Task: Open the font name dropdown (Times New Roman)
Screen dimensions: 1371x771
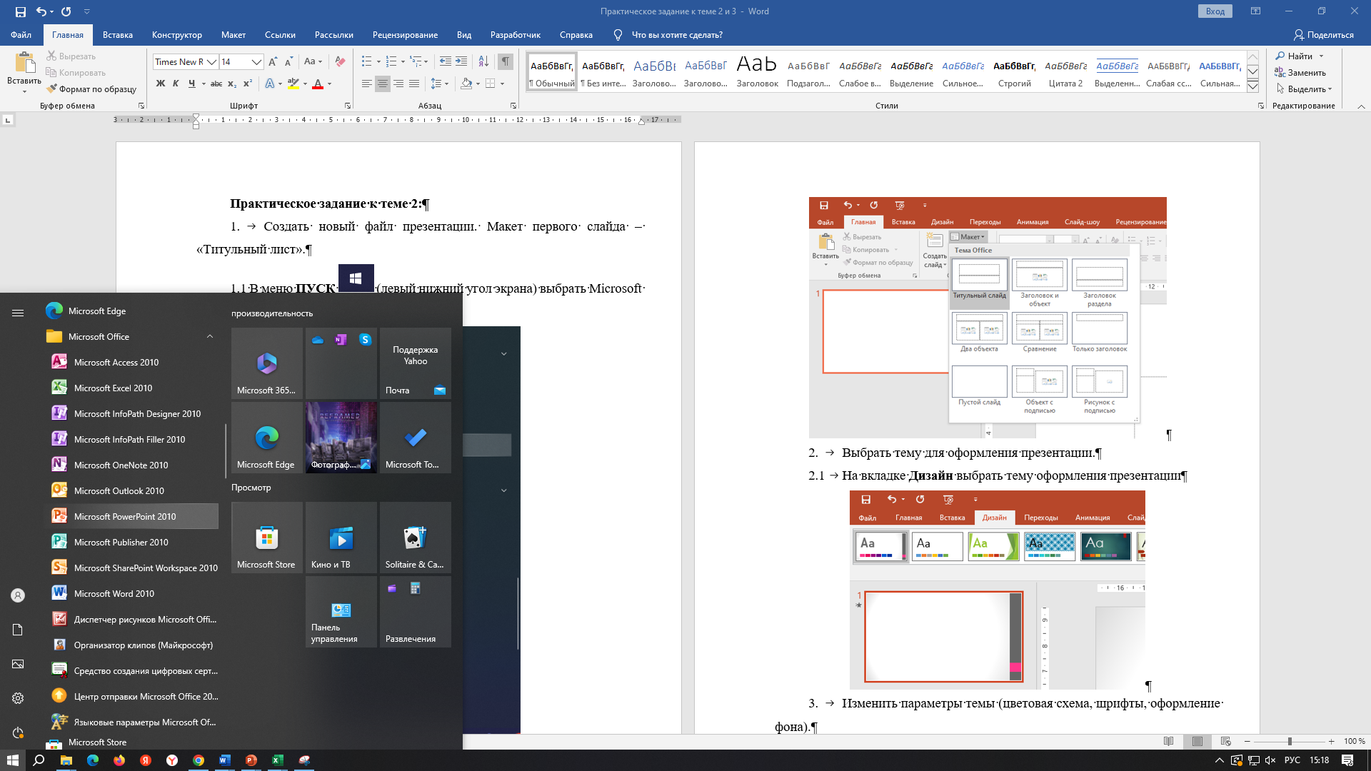Action: point(212,62)
